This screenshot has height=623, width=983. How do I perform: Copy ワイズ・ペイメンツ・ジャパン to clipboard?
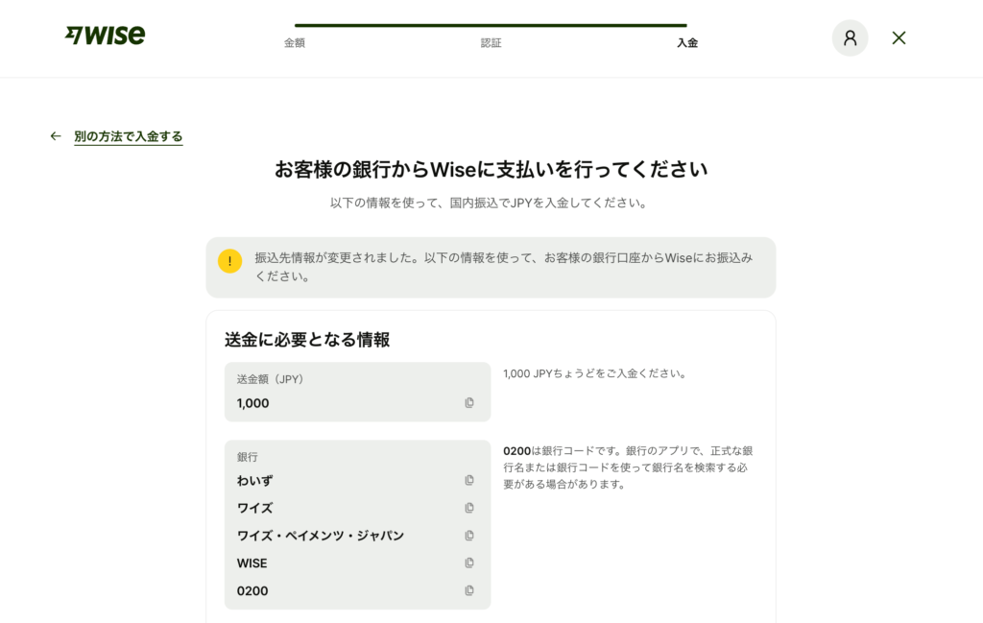[x=468, y=536]
